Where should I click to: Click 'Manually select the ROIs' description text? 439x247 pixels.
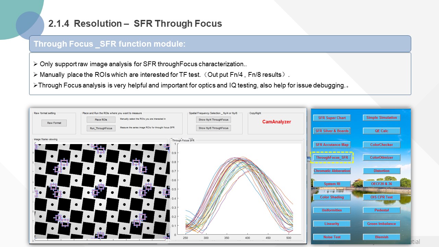[143, 119]
